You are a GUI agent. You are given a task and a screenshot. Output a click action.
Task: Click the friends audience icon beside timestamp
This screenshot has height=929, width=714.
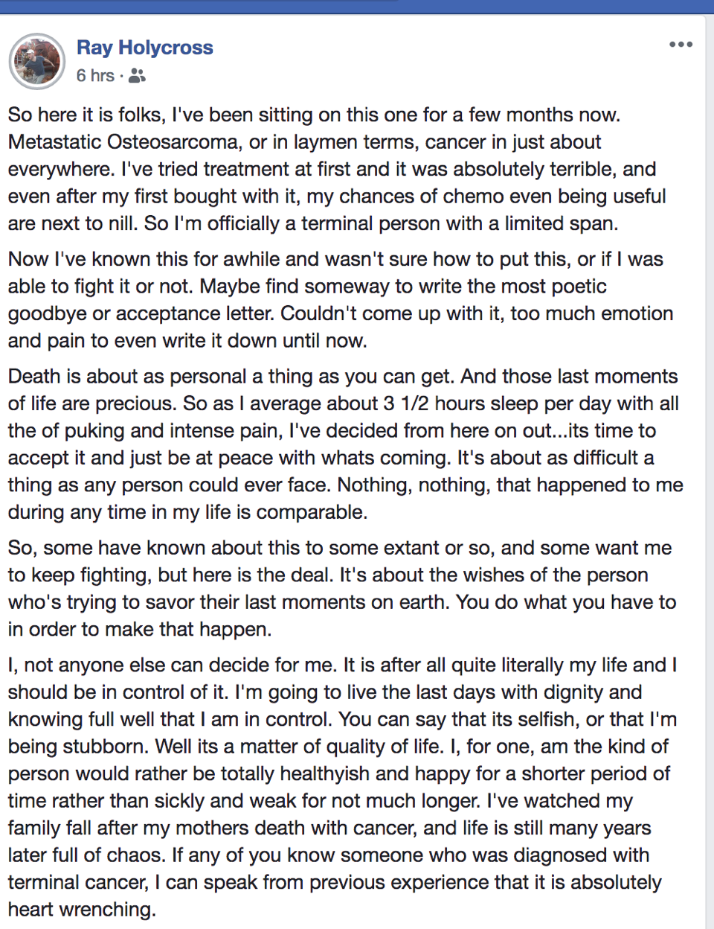tap(137, 76)
